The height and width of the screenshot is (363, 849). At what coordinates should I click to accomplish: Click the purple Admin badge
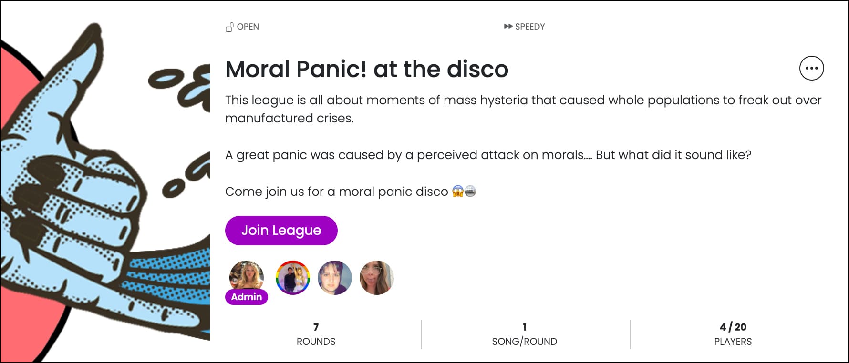tap(247, 297)
